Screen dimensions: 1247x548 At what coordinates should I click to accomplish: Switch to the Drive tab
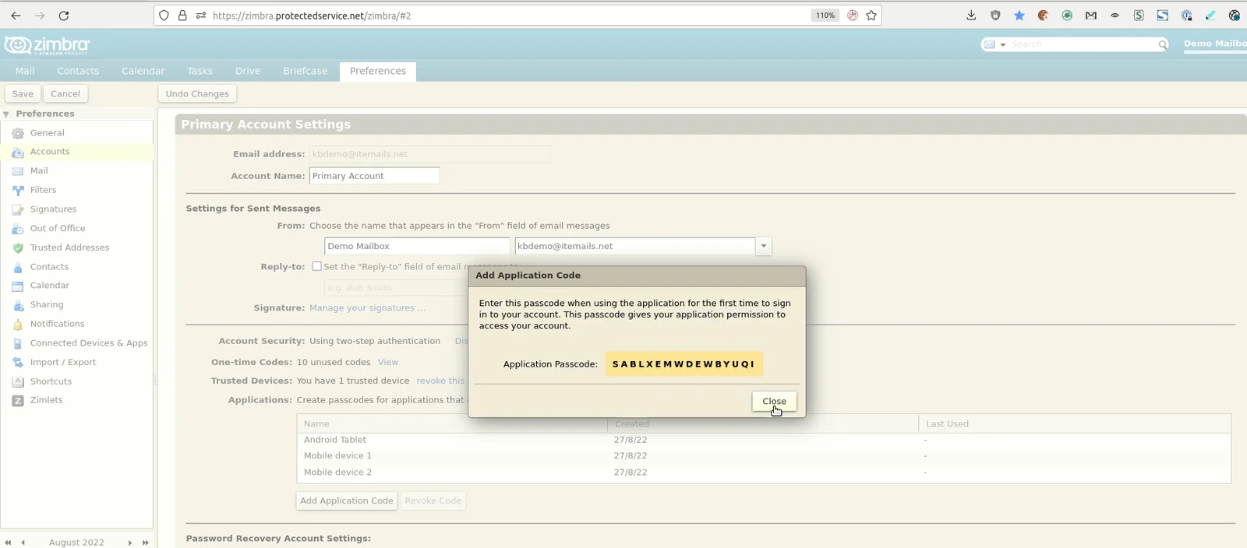click(x=248, y=71)
